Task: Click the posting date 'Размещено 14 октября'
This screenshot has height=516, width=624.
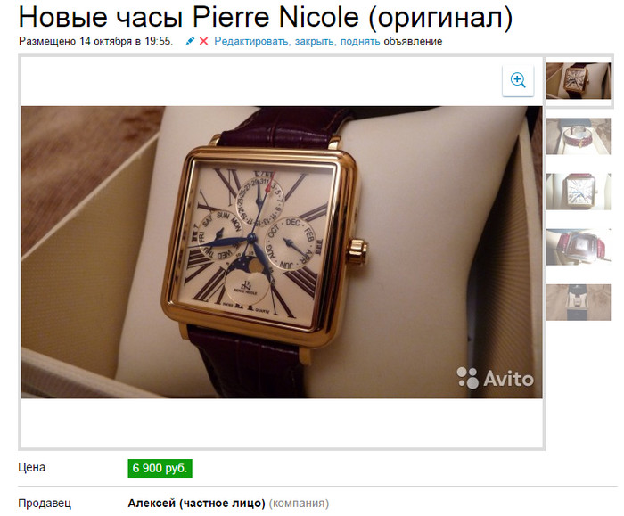Action: point(75,41)
